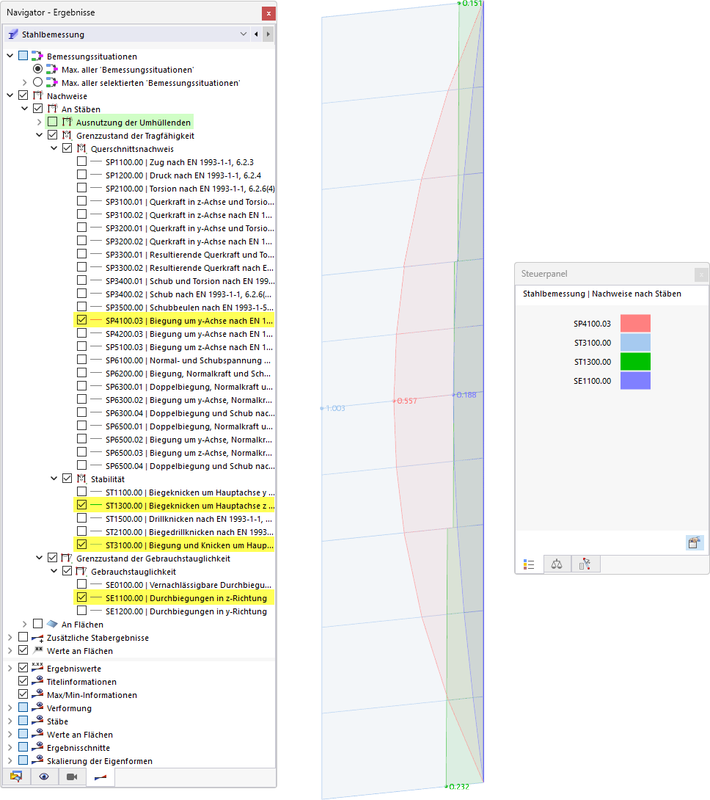710x800 pixels.
Task: Select radio Max. aller selektierten 'Bemessungssituationen'
Action: [37, 82]
